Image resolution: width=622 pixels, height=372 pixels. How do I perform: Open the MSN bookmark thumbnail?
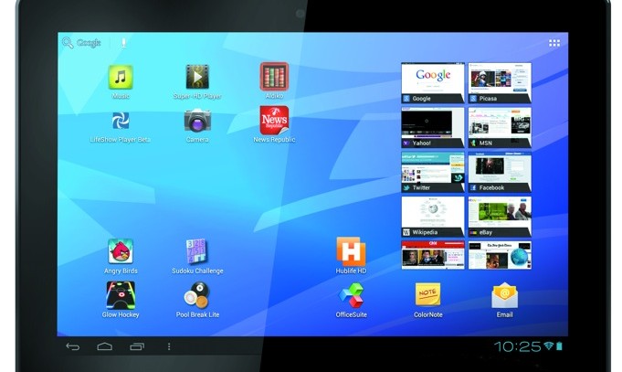coord(500,127)
